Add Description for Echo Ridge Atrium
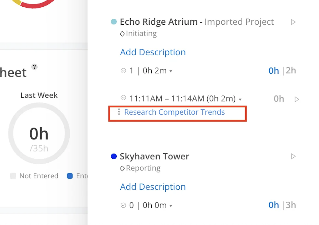 153,52
